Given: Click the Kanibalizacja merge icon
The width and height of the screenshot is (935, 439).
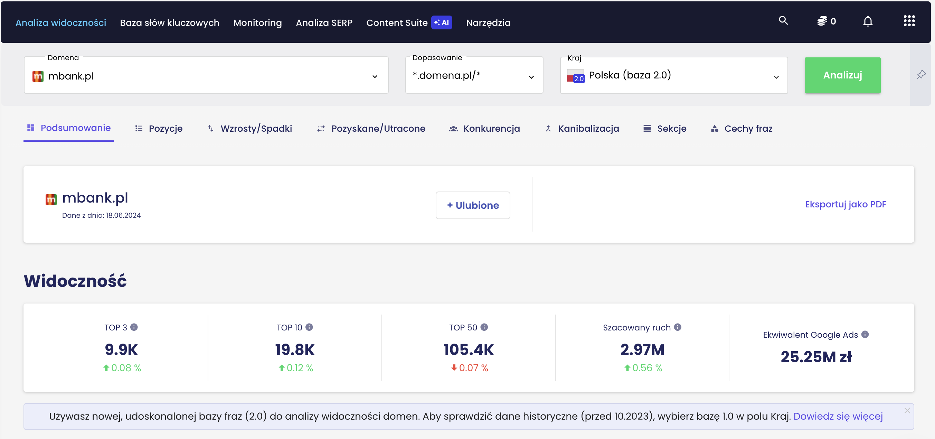Looking at the screenshot, I should 548,129.
